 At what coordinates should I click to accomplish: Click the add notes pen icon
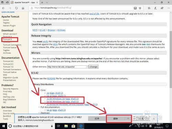(155, 8)
